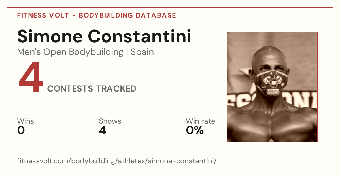Screen dimensions: 340x178
Task: Select the "Win rate" stat label
Action: [201, 121]
